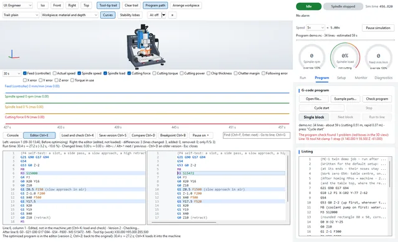The height and width of the screenshot is (242, 398).
Task: Click Check program button
Action: click(377, 99)
